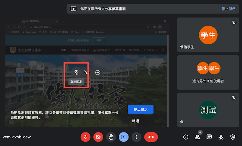
Task: Open browser three-dot menu in shared view
Action: coord(165,27)
